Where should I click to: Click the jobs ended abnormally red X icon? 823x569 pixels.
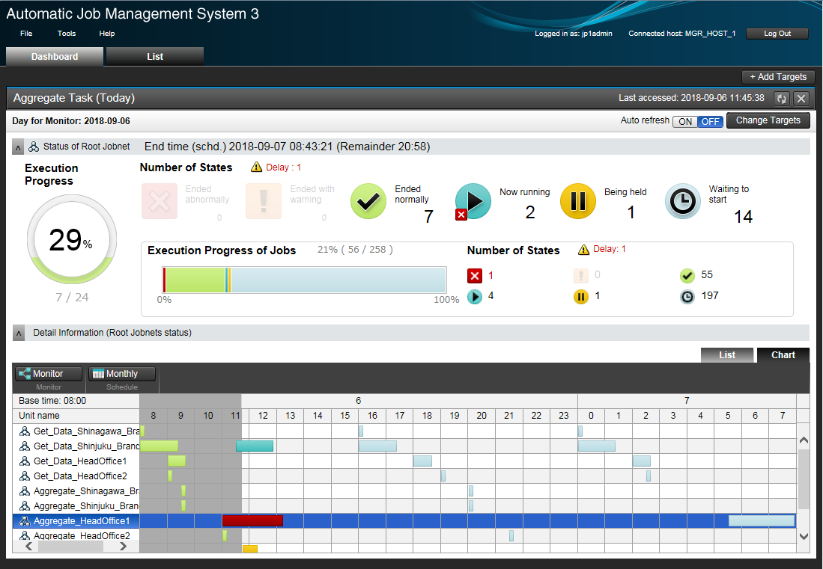tap(475, 276)
